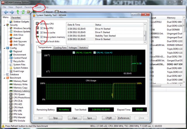Viewport: 187px width, 129px height.
Task: Click the Save button
Action: pos(90,118)
